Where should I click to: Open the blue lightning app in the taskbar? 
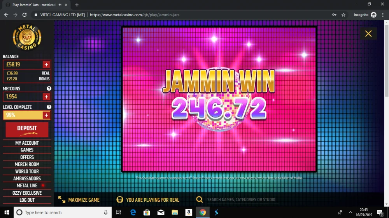pos(216,212)
